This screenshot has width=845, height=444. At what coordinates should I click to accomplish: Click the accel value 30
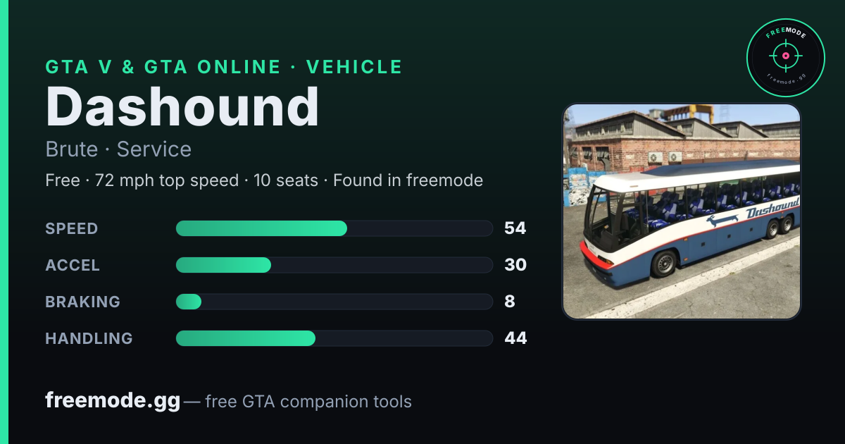click(x=515, y=265)
